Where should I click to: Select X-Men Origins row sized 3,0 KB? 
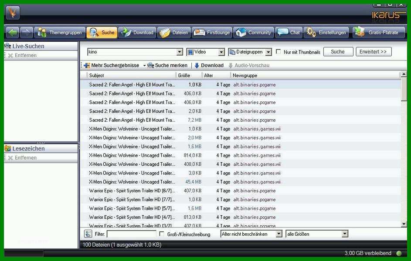pos(241,173)
